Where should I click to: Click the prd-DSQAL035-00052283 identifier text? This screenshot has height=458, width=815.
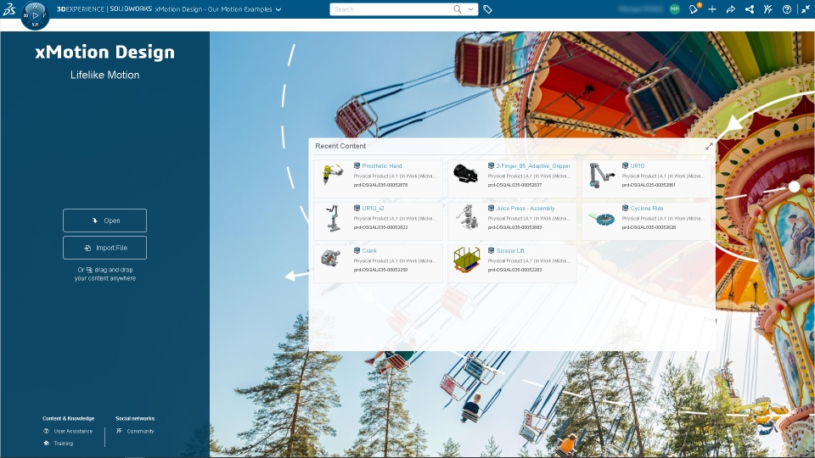tap(514, 270)
